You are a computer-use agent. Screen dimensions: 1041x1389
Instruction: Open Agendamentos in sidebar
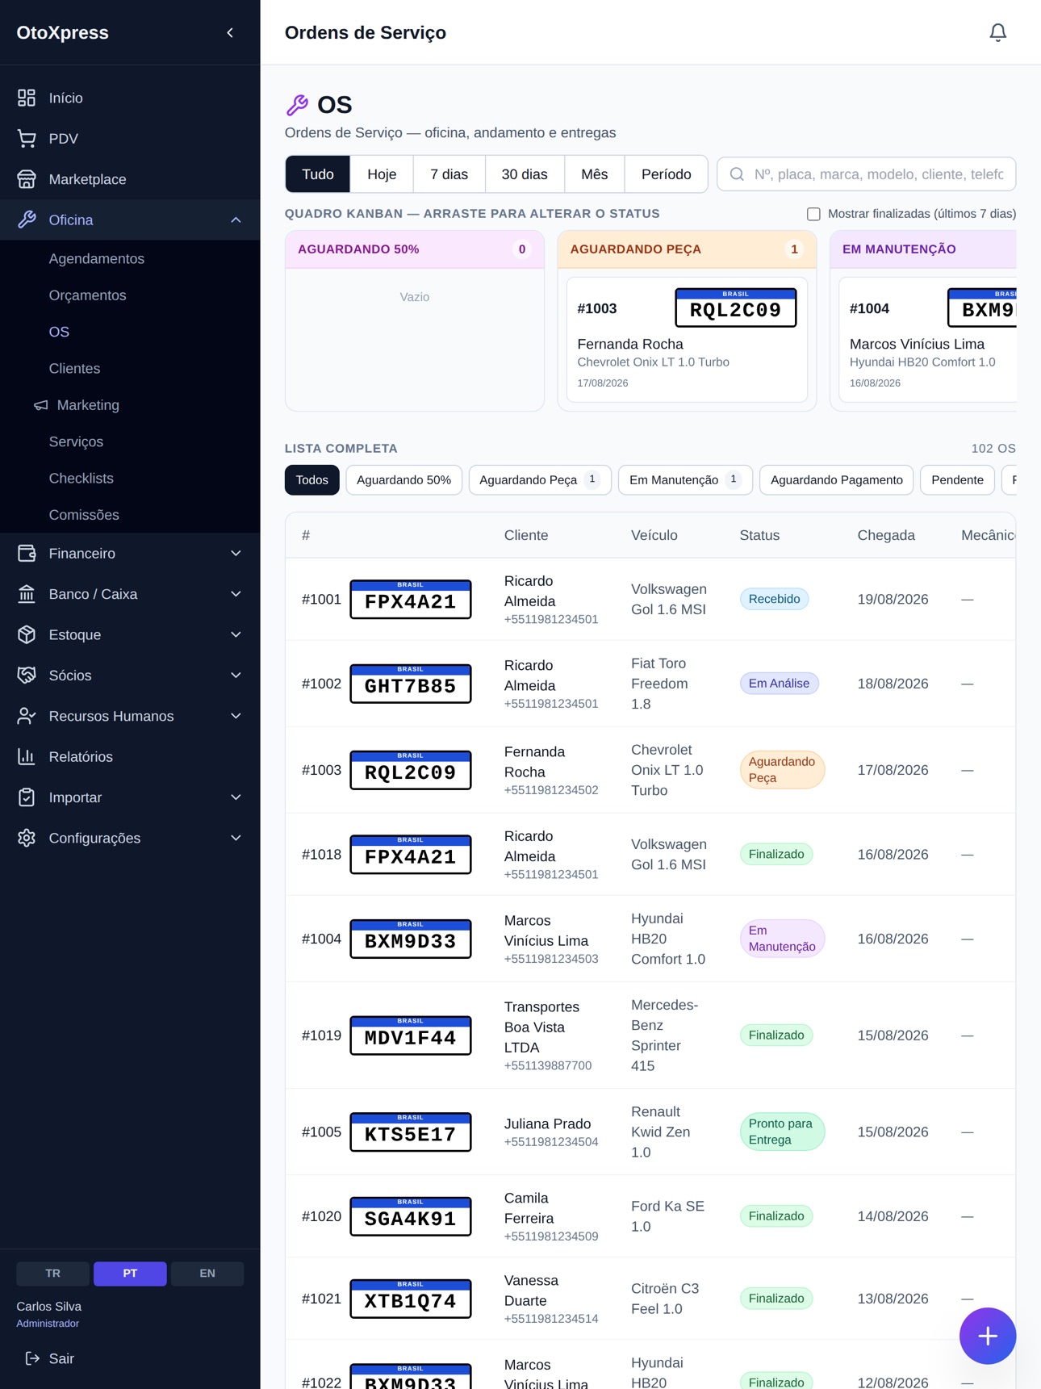96,259
